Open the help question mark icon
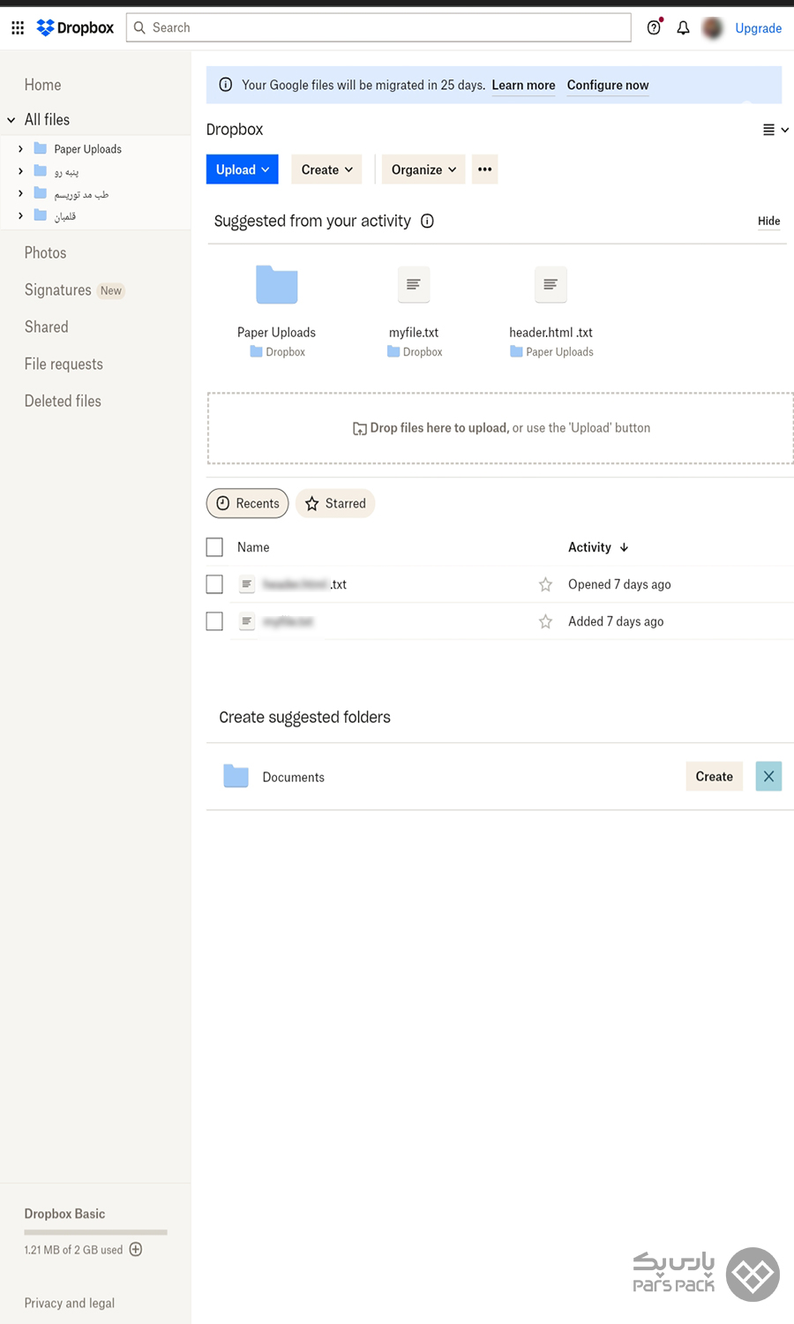This screenshot has height=1324, width=794. click(x=654, y=27)
